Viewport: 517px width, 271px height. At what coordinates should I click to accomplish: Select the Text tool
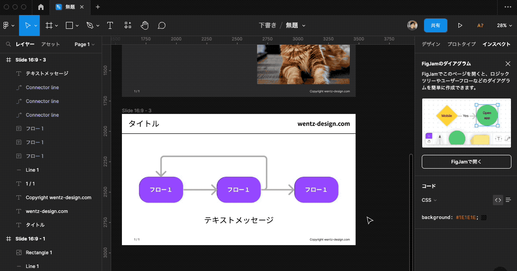pyautogui.click(x=110, y=25)
